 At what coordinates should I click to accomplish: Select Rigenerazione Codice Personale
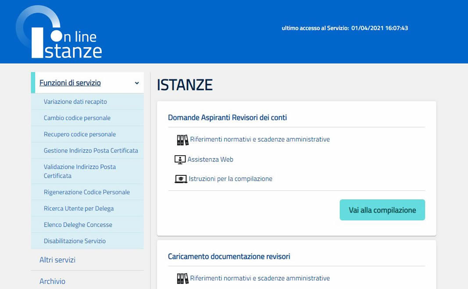[x=86, y=192]
